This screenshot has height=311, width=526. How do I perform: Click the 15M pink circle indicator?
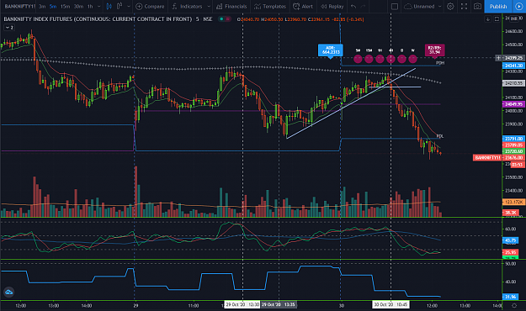point(369,59)
